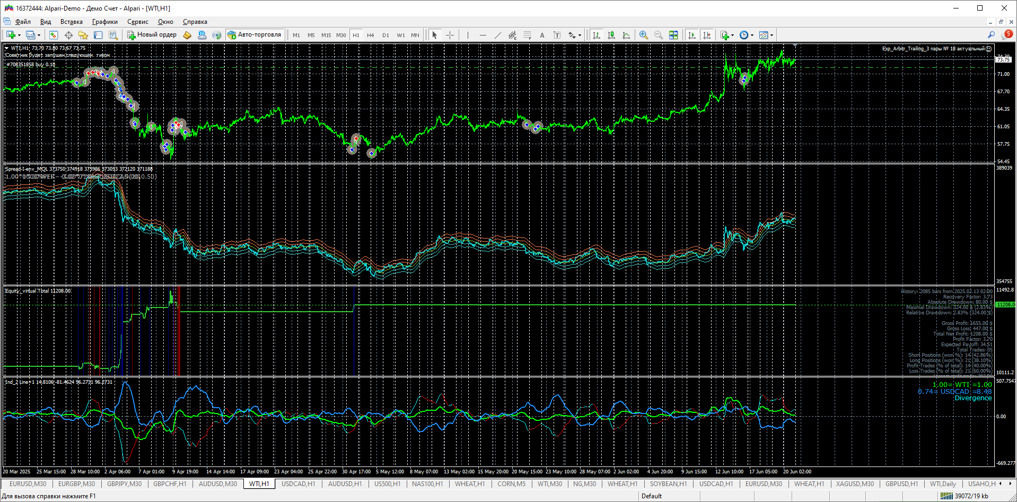Open the Вставка menu
This screenshot has height=502, width=1017.
(71, 22)
